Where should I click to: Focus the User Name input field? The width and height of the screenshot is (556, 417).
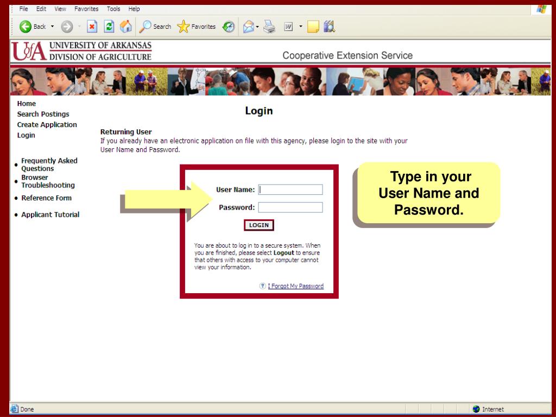290,189
